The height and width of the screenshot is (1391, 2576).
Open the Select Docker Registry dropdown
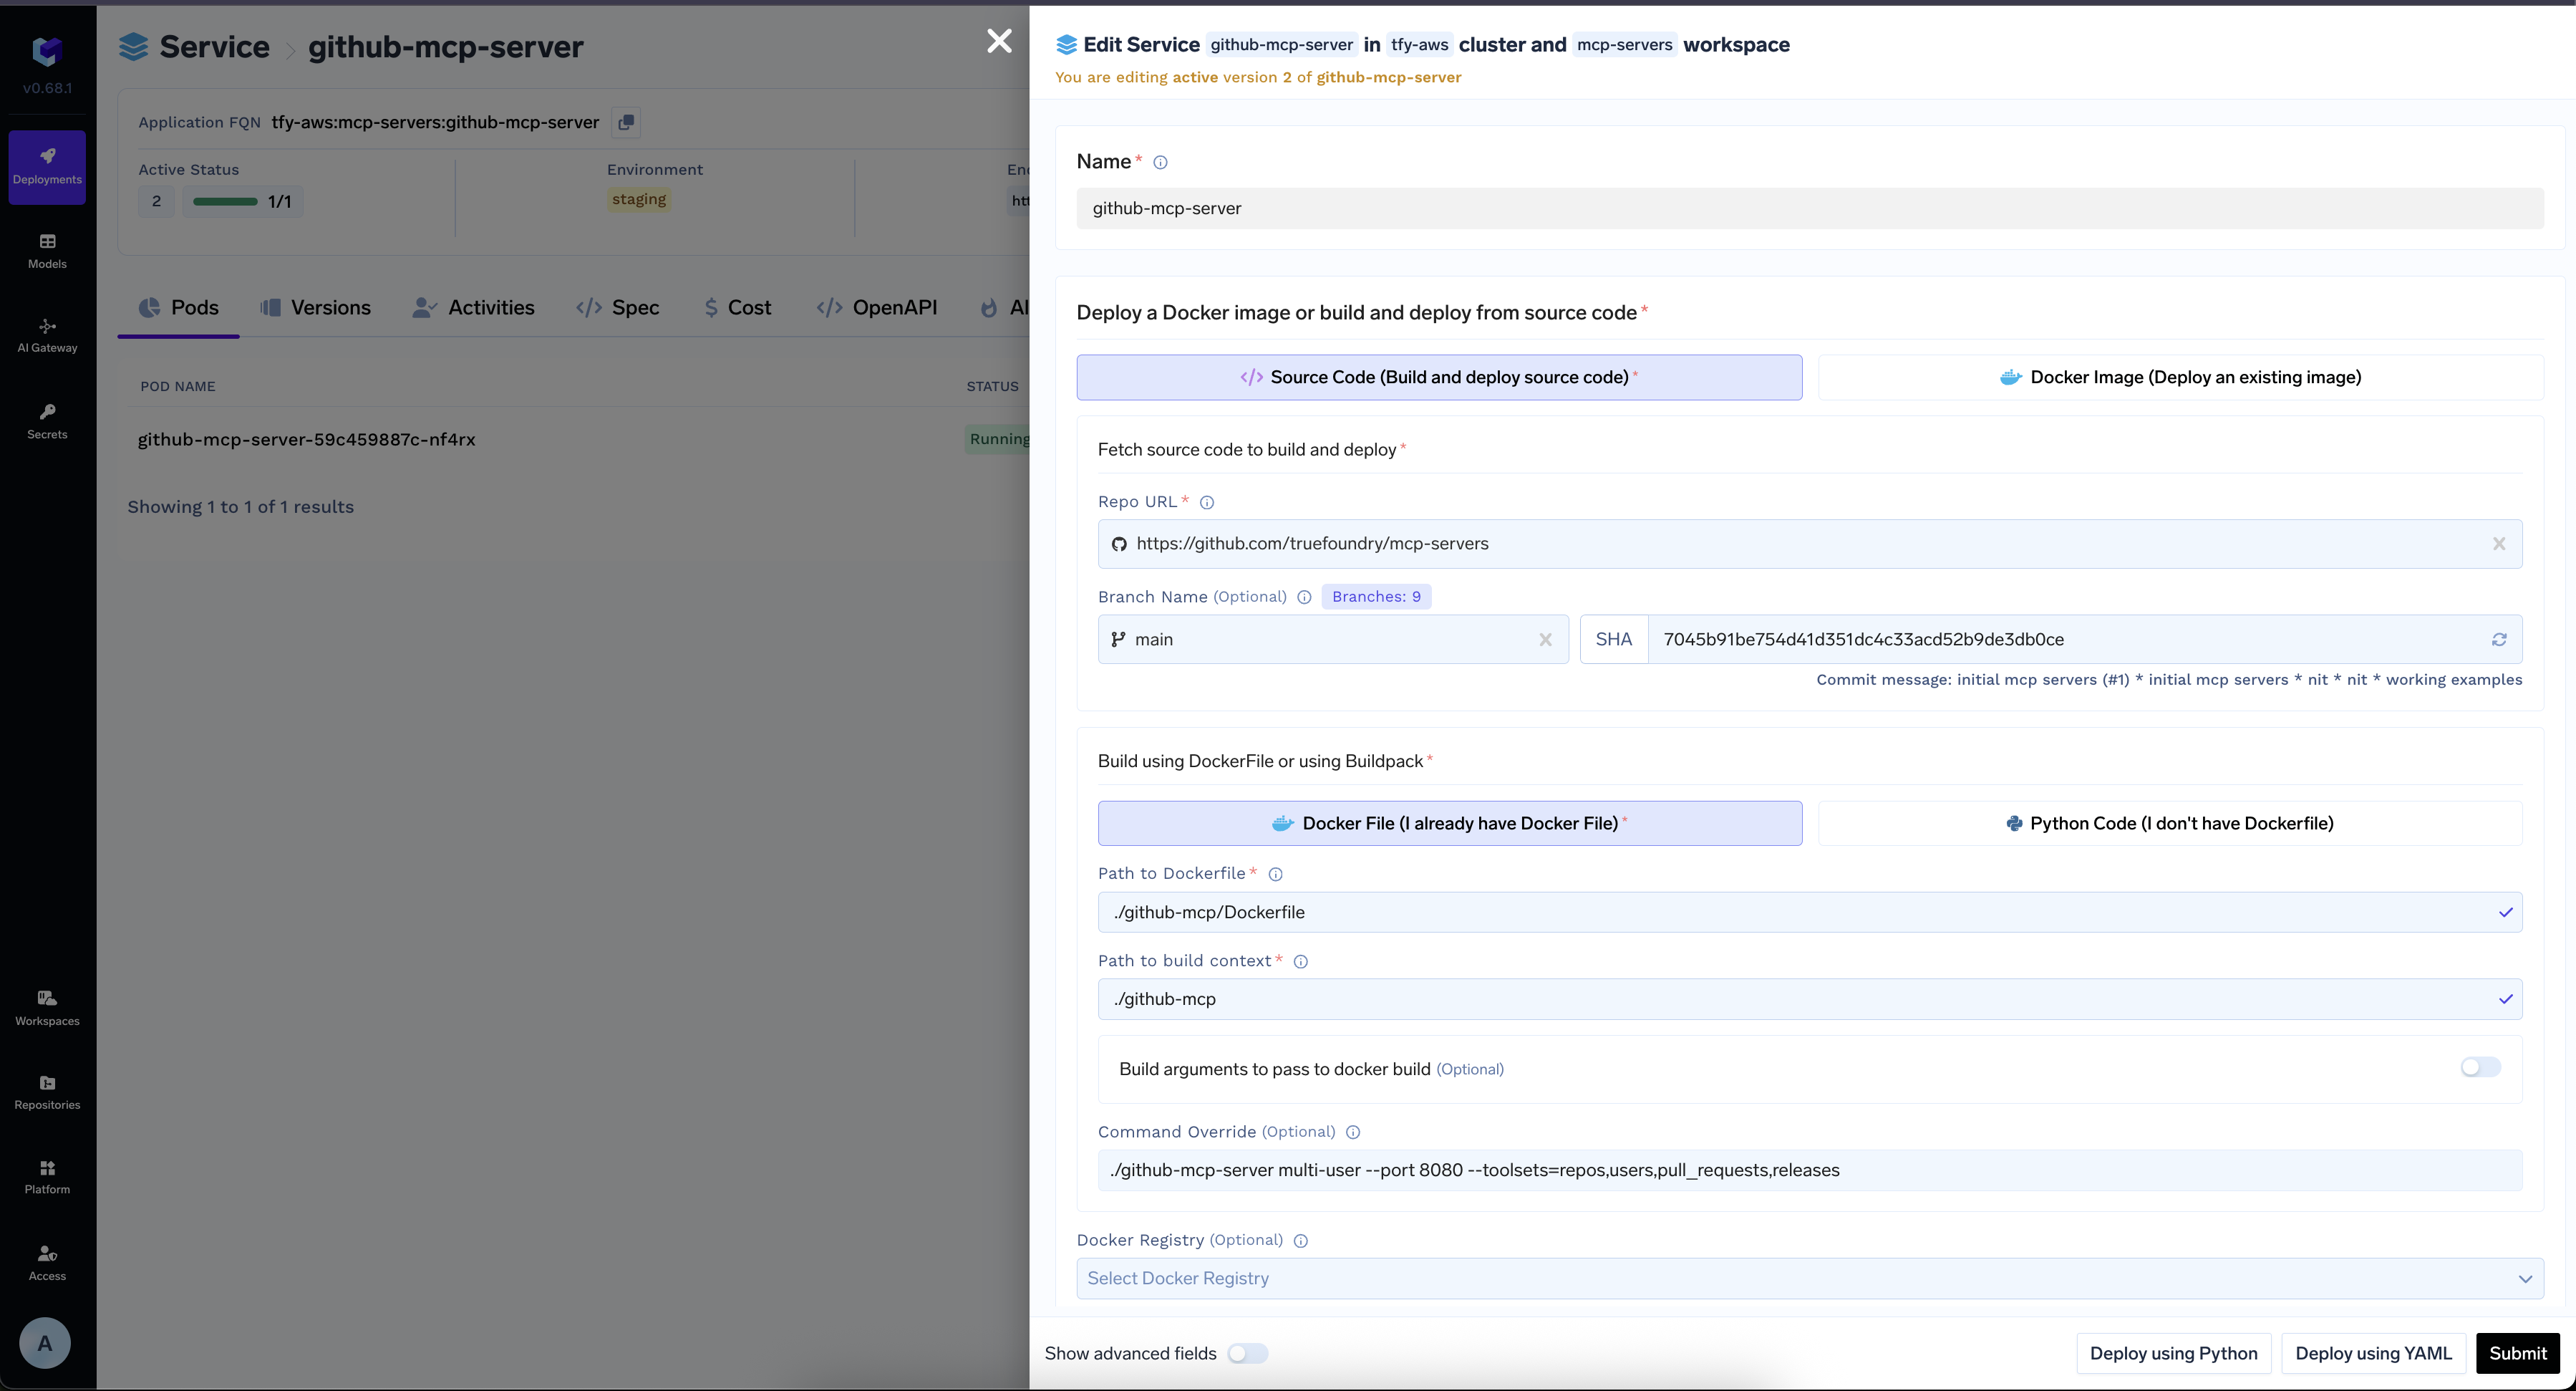point(1809,1278)
